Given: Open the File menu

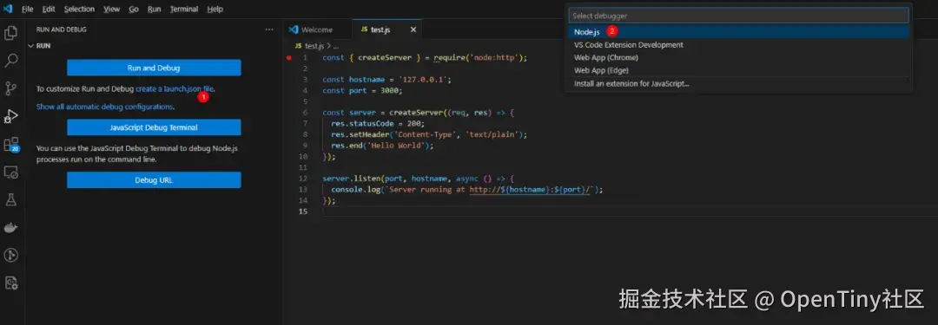Looking at the screenshot, I should 27,9.
